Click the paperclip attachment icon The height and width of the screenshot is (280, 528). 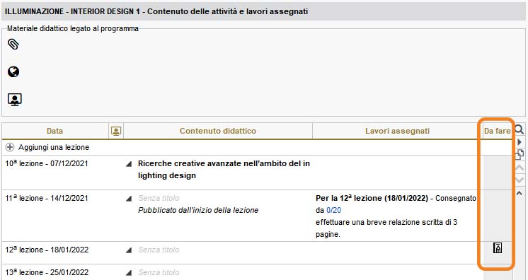coord(13,44)
